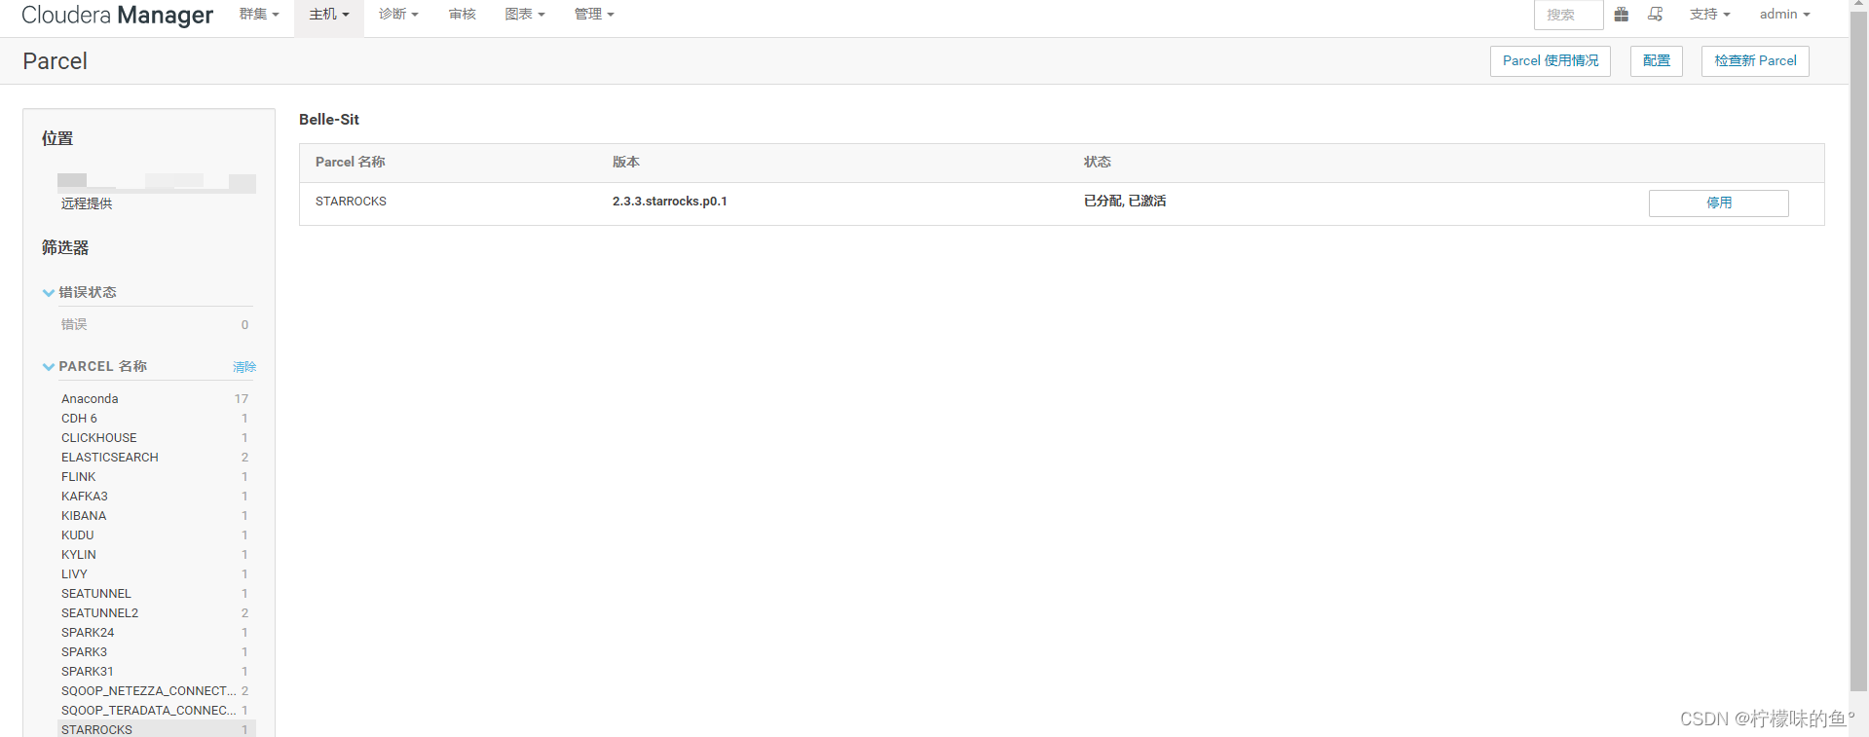Viewport: 1869px width, 737px height.
Task: Open the 图表 dropdown menu
Action: [x=525, y=15]
